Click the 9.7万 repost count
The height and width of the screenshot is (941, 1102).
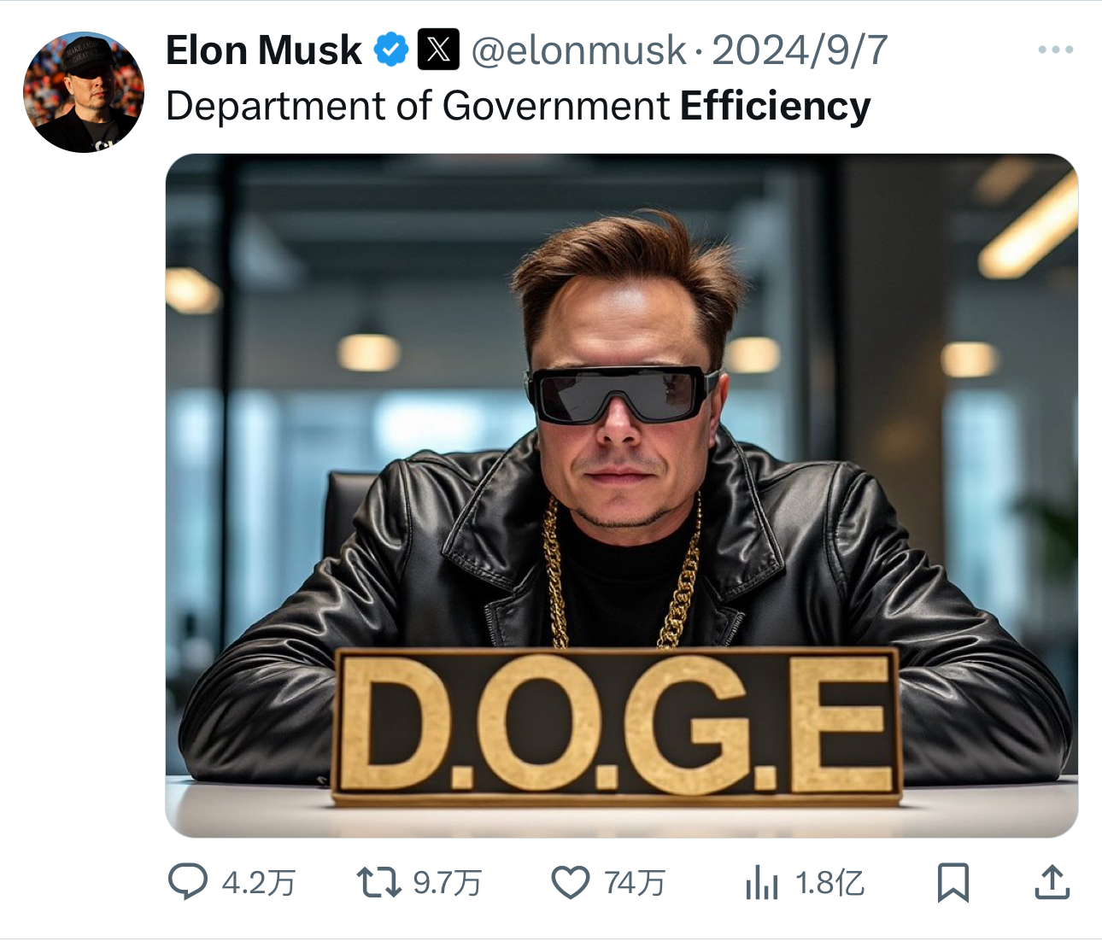448,883
